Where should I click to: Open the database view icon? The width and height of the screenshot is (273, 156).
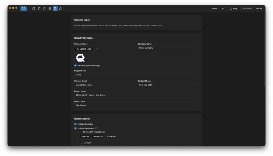click(34, 9)
